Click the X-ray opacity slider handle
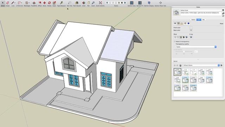 point(184,52)
